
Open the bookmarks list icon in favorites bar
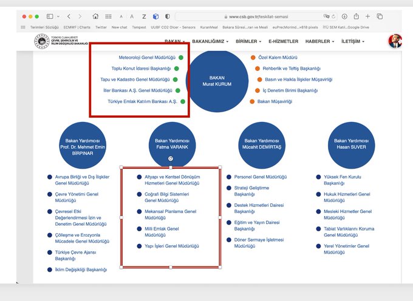pyautogui.click(x=23, y=27)
